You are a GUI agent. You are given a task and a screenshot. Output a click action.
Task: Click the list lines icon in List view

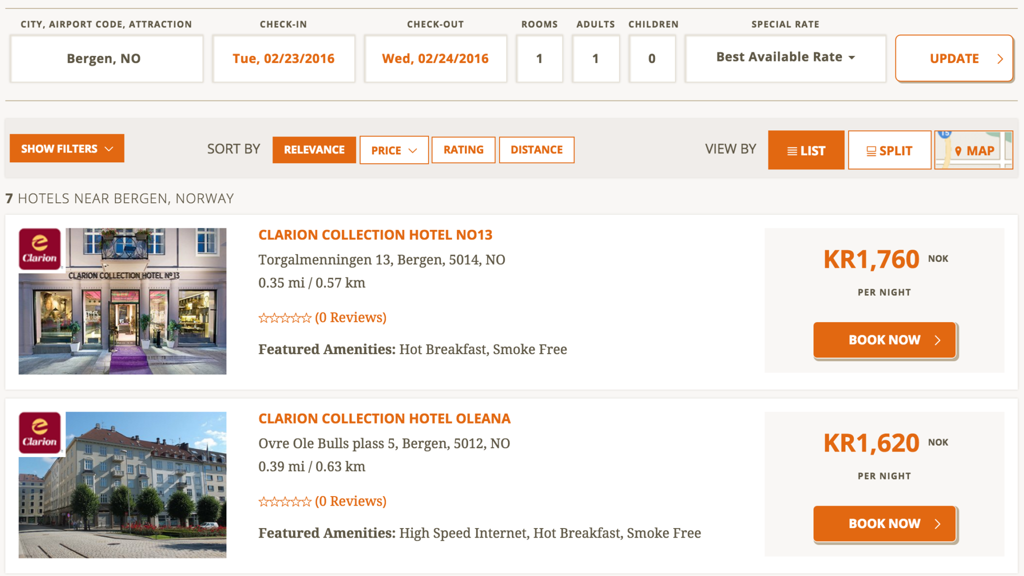pos(792,151)
